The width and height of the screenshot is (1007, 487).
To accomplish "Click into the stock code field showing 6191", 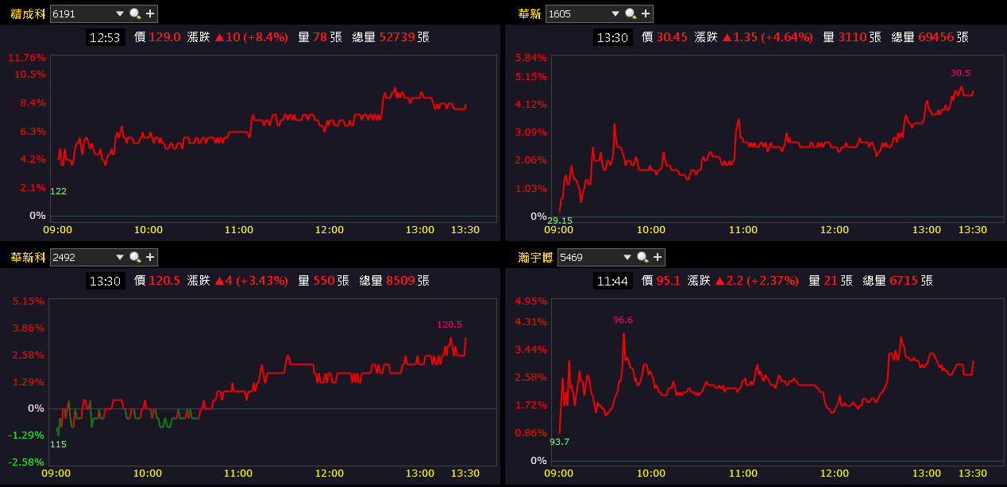I will (82, 13).
